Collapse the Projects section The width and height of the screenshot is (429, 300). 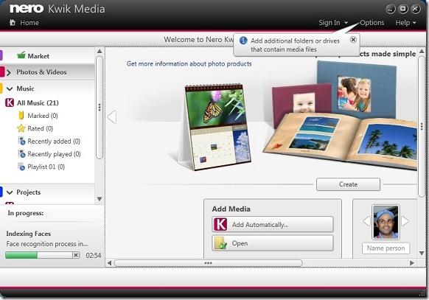[10, 192]
